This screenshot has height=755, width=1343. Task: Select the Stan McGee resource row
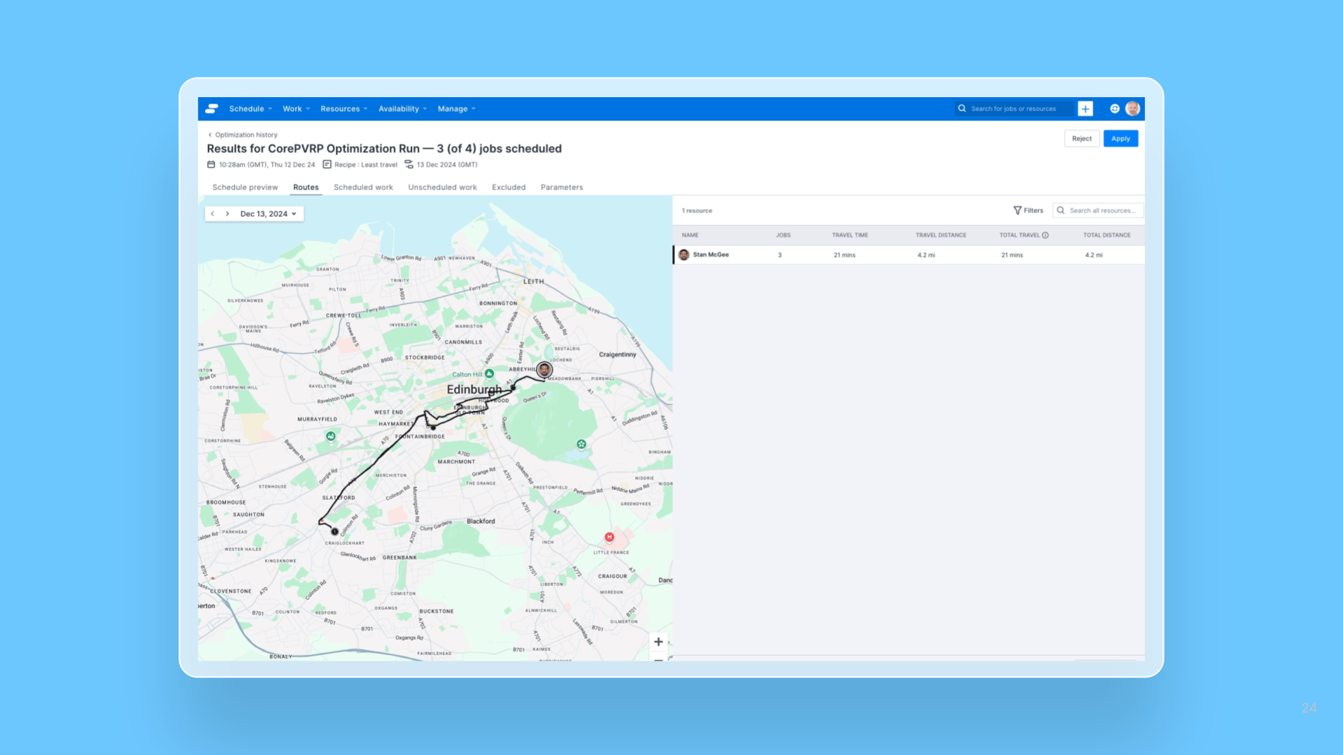[x=909, y=255]
